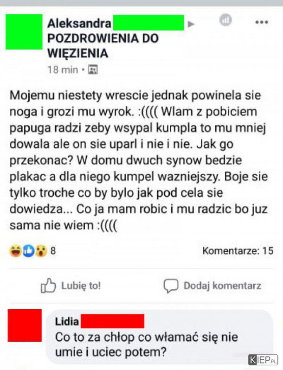Click the green author profile picture
283x370 pixels.
(24, 32)
